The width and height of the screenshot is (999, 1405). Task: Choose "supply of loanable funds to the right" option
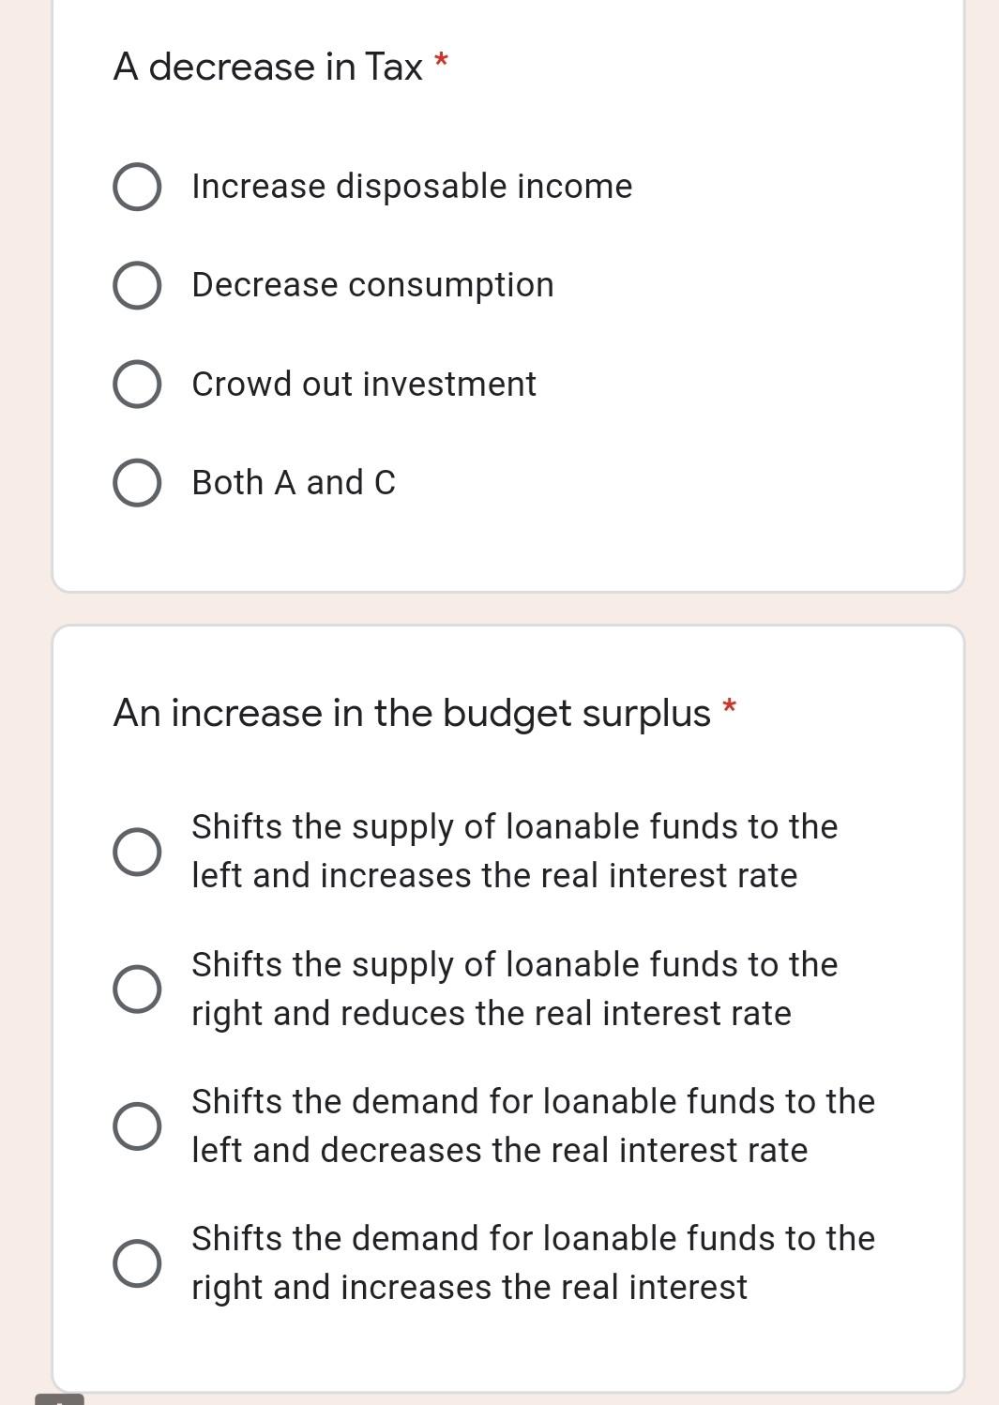[137, 989]
